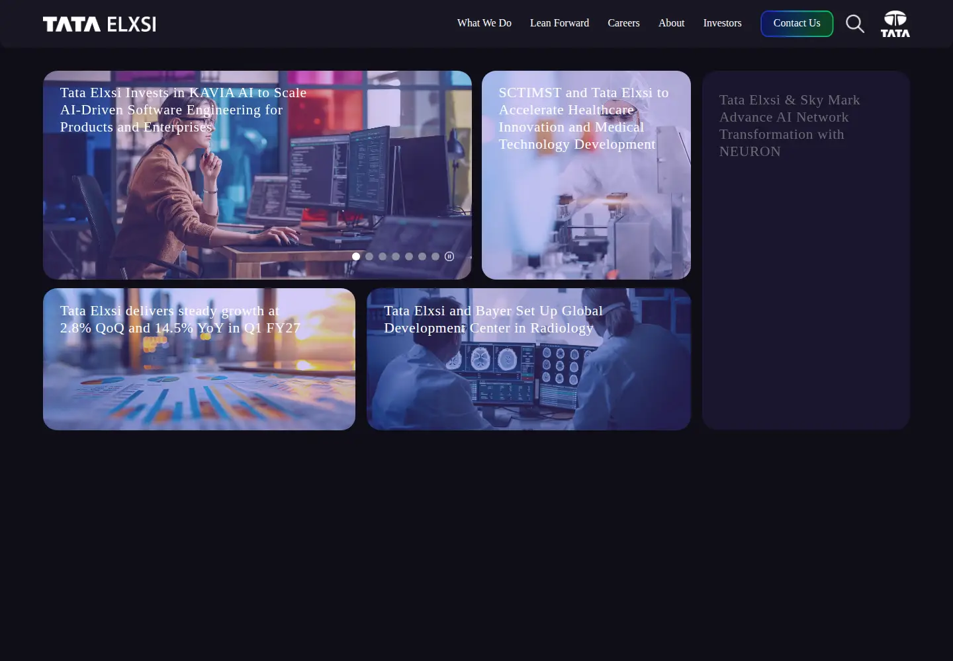Jump to fifth carousel slide dot

point(409,256)
